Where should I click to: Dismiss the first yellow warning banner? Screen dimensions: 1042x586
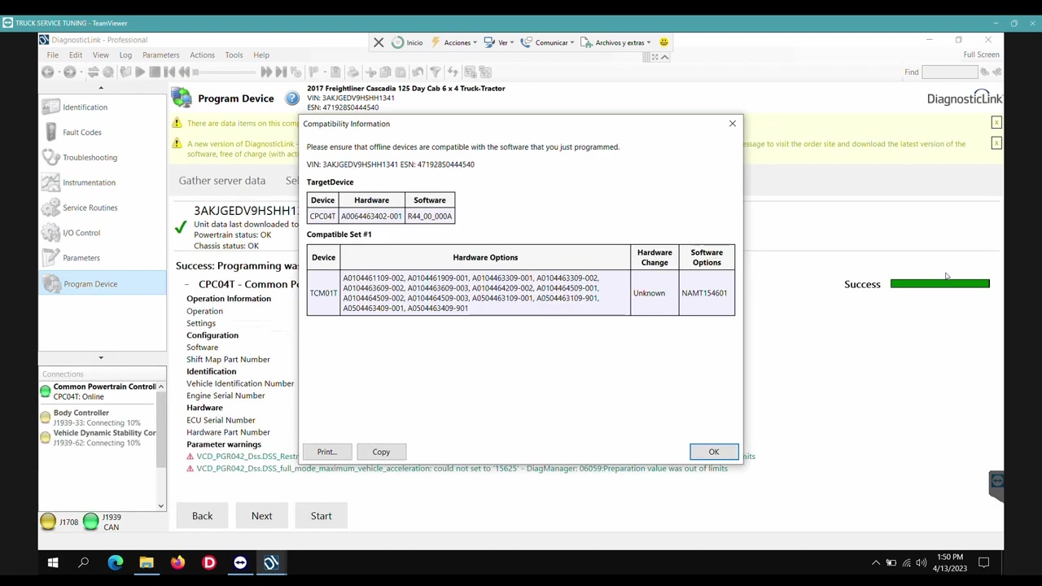[x=996, y=123]
